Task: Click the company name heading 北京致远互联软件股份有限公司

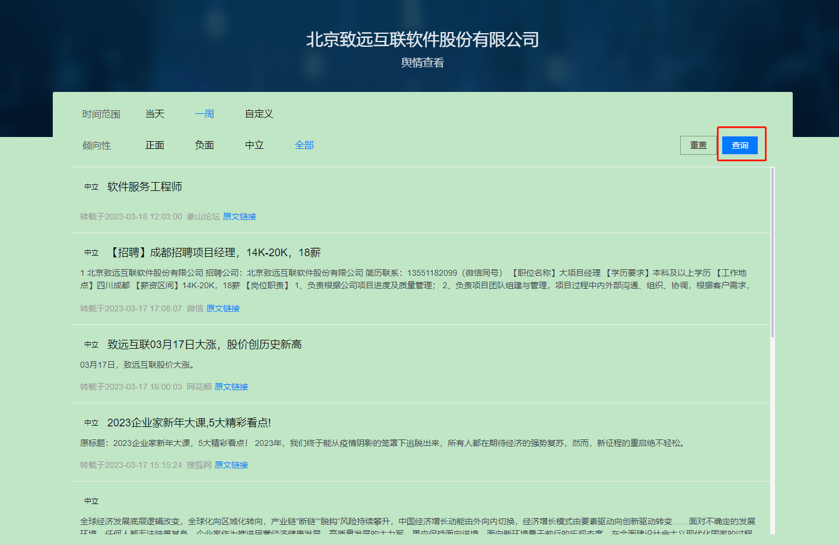Action: [423, 40]
